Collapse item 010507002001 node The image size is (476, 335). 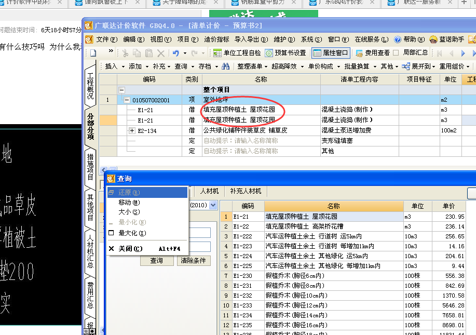127,100
